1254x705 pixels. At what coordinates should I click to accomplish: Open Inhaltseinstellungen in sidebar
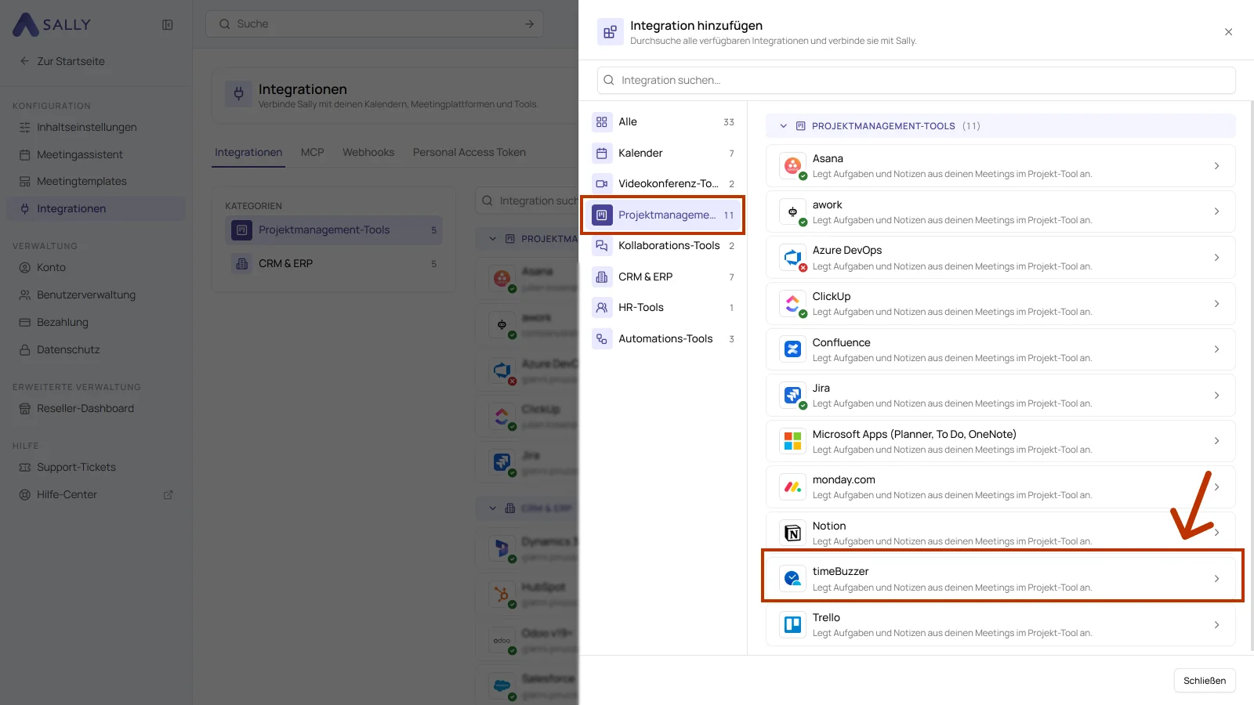click(x=96, y=127)
